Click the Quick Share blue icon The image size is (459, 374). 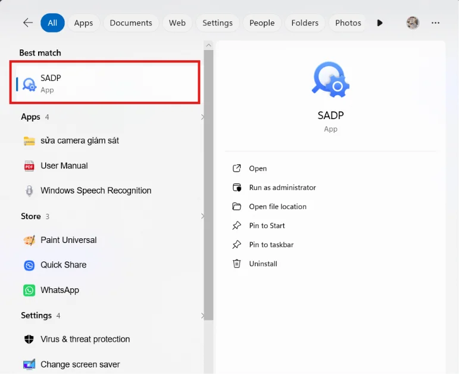pyautogui.click(x=29, y=266)
